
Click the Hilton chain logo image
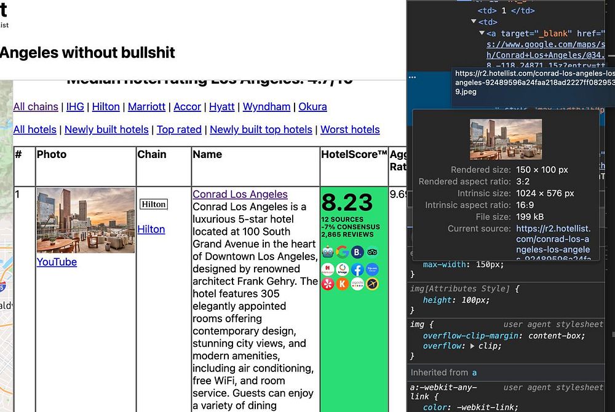154,204
